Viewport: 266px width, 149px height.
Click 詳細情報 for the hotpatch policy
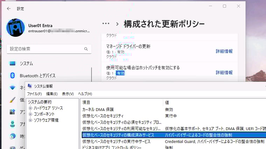(x=224, y=73)
